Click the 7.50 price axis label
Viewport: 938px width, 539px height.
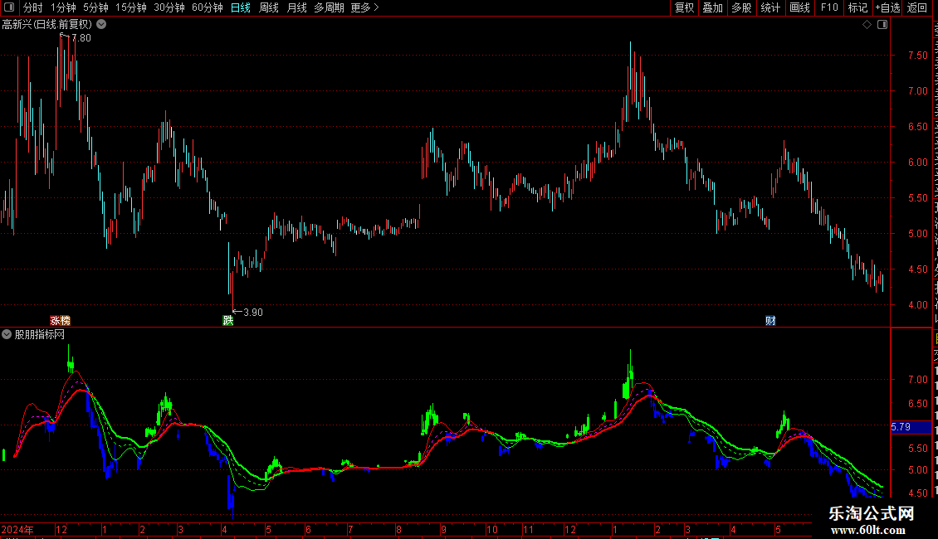pyautogui.click(x=918, y=56)
